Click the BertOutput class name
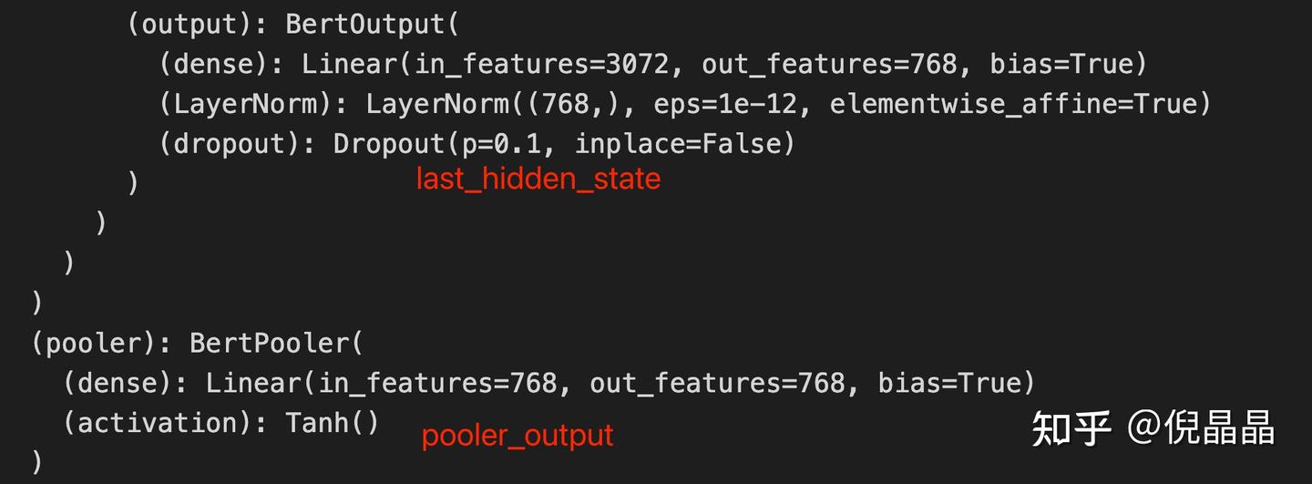This screenshot has height=484, width=1312. tap(364, 24)
